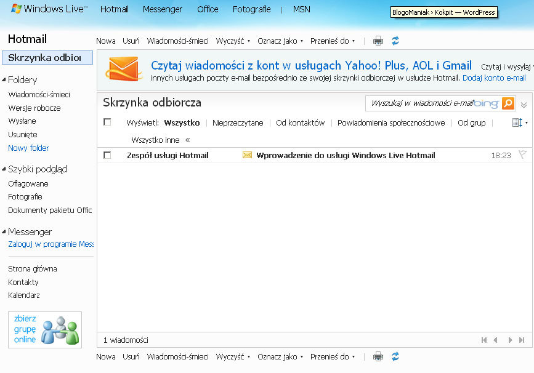Go to 'Strona główna'
Screen dimensions: 534x373
[33, 269]
